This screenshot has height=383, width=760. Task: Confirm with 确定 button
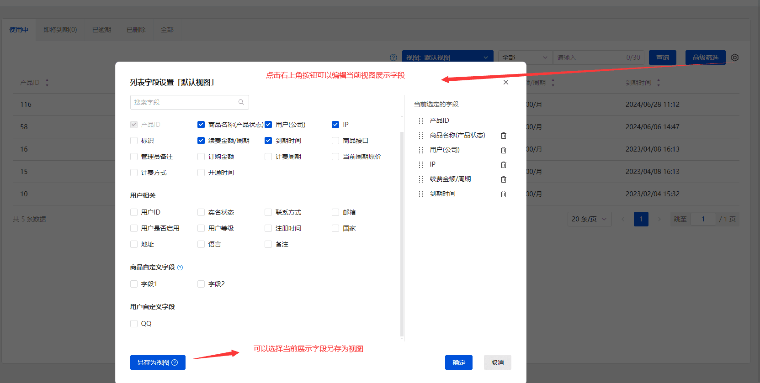coord(459,362)
